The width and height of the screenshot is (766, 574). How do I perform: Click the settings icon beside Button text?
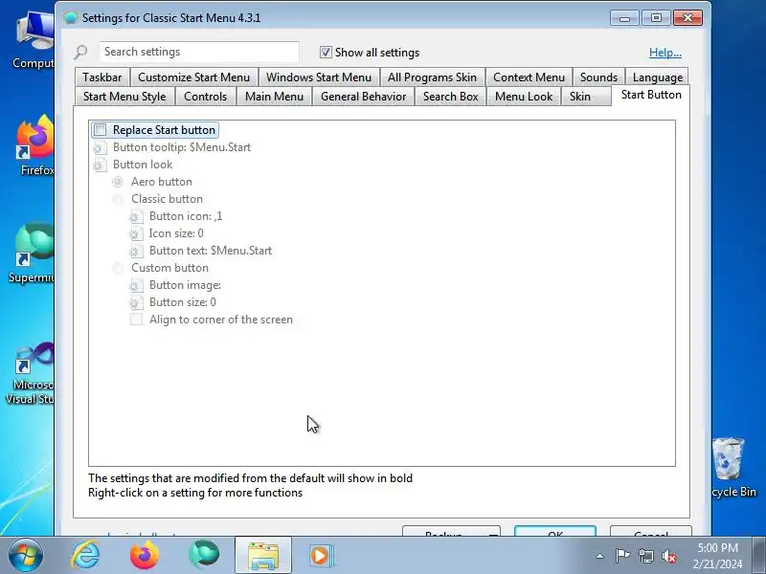click(136, 251)
